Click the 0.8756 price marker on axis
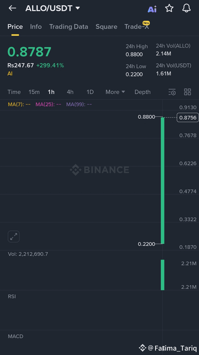Image resolution: width=199 pixels, height=355 pixels. (x=188, y=118)
